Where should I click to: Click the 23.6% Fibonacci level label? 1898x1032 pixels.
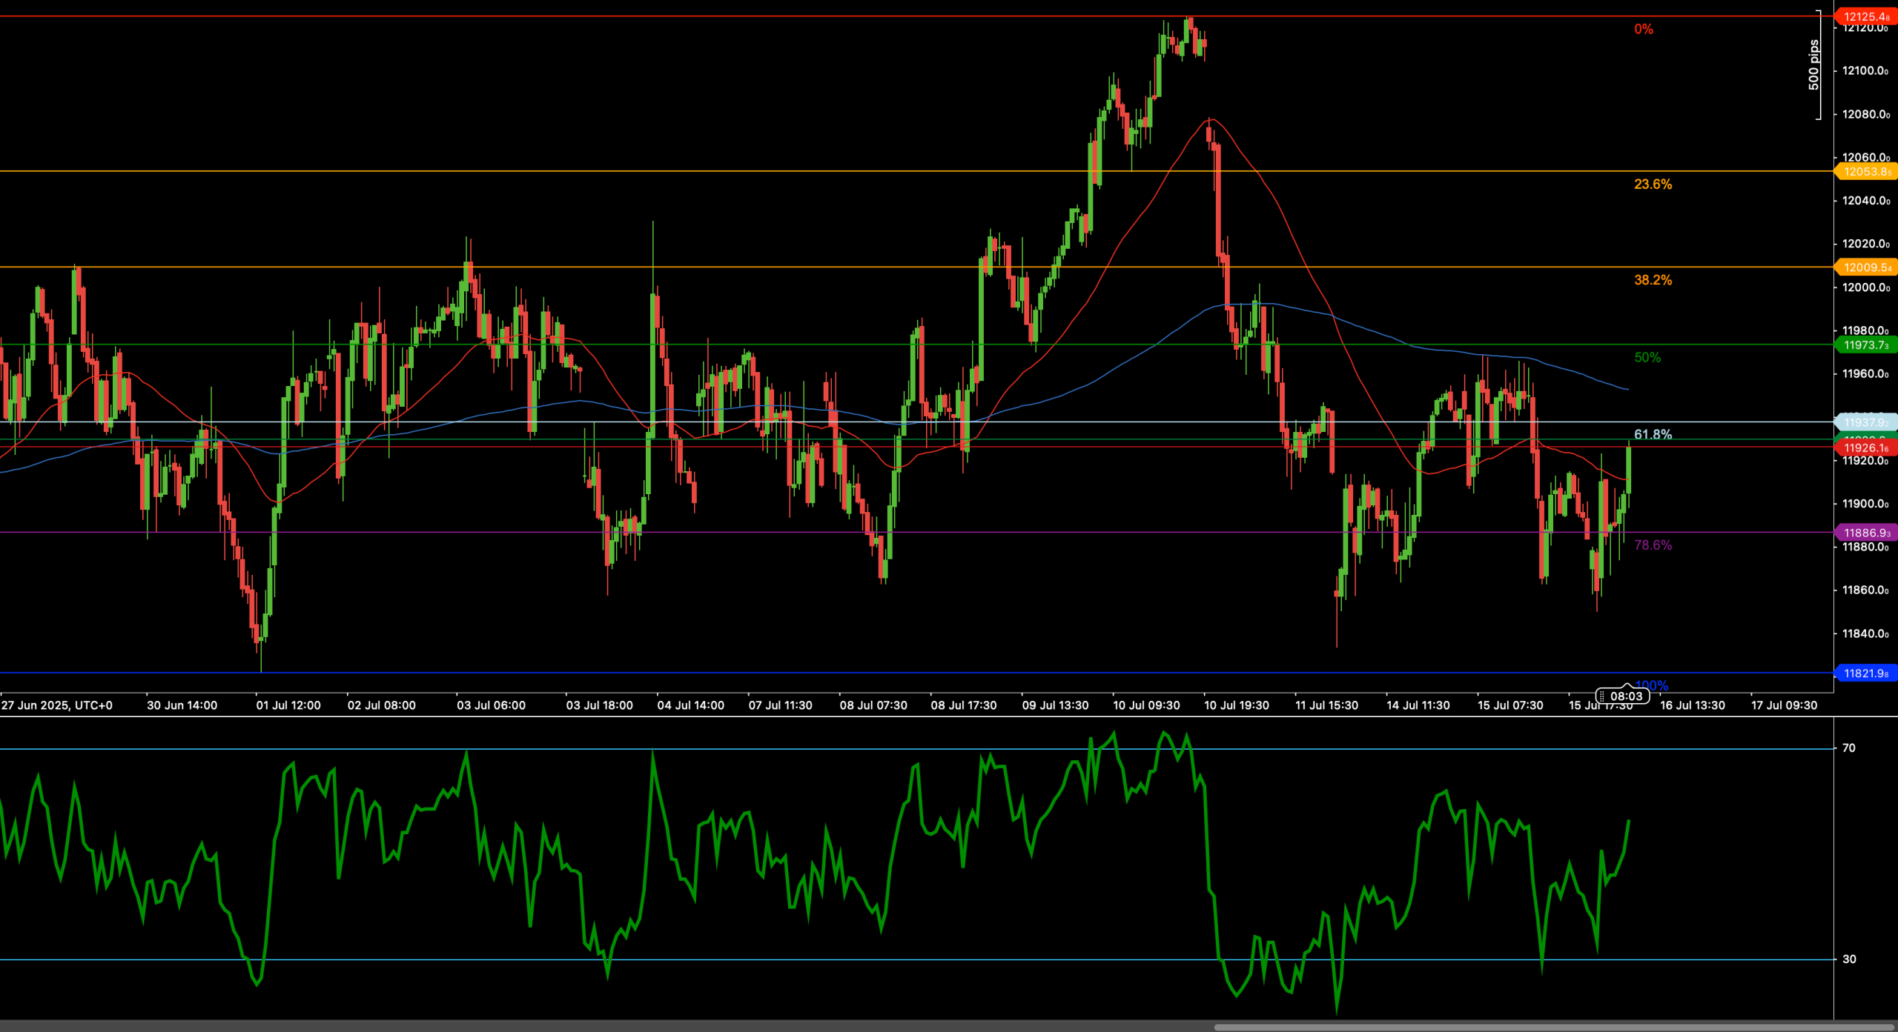point(1653,184)
